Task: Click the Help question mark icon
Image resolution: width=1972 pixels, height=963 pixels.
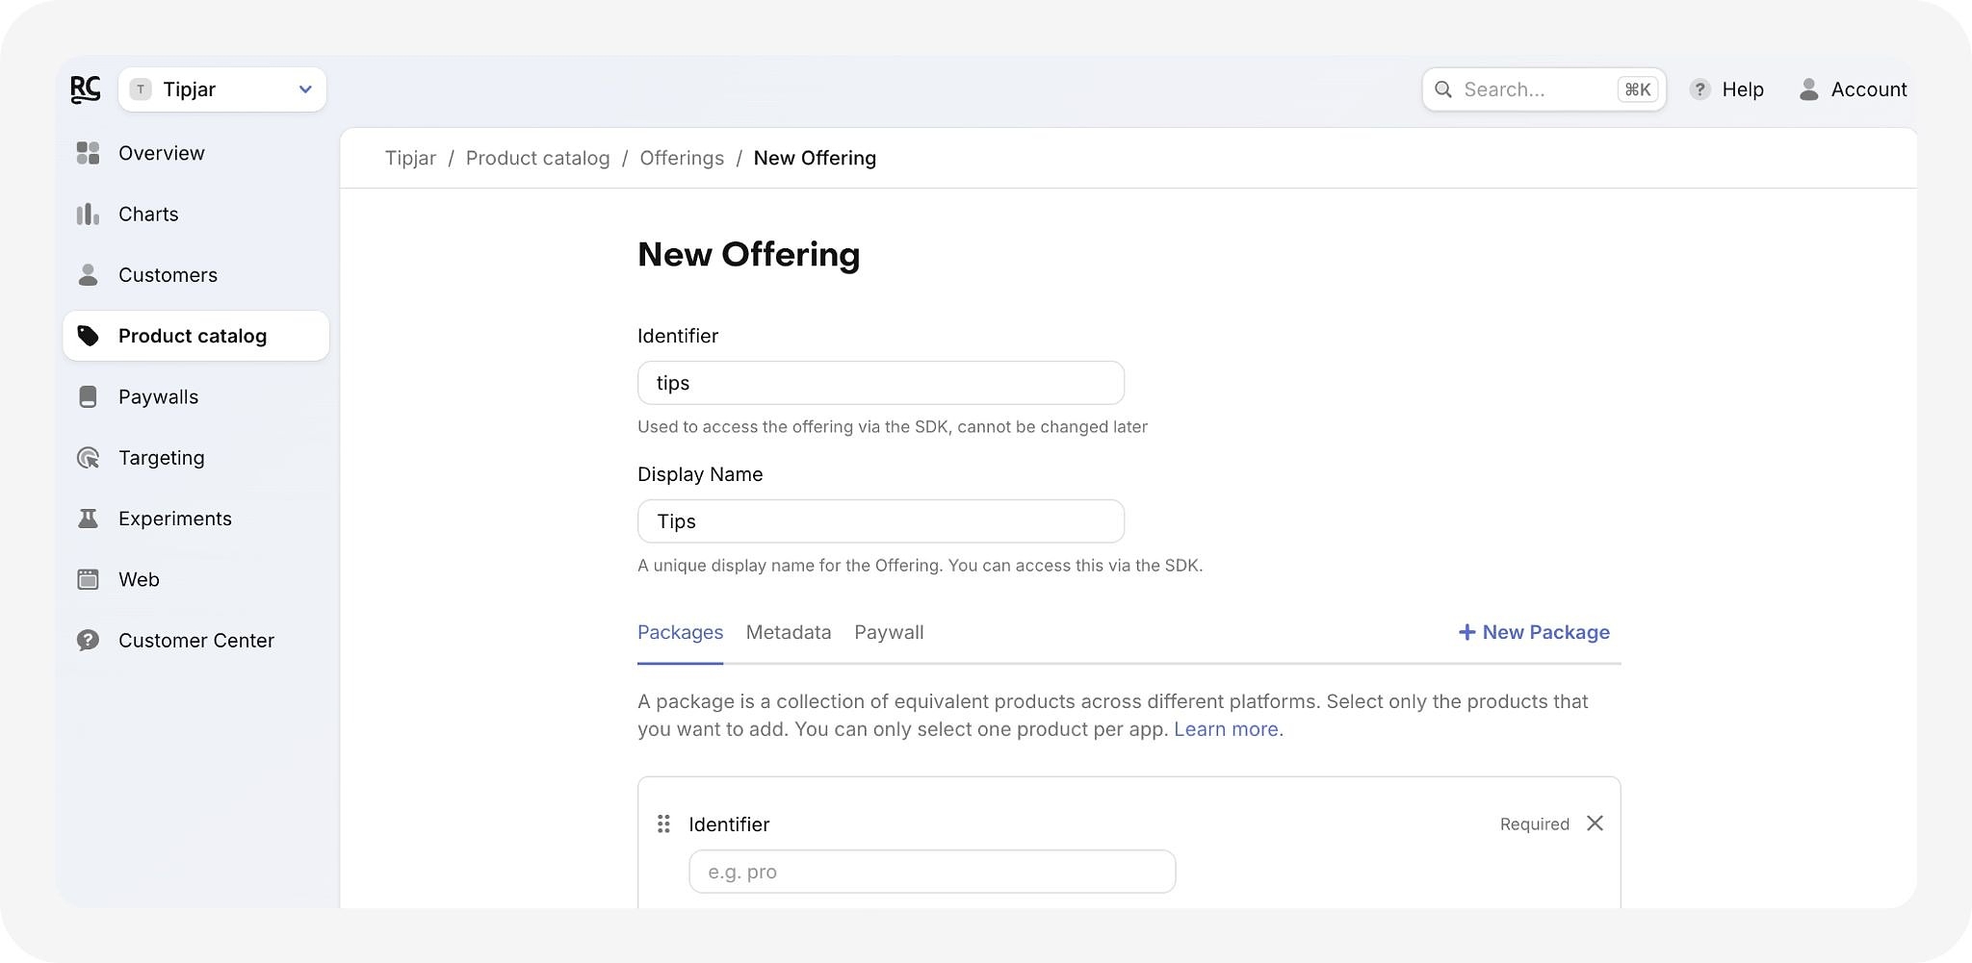Action: pyautogui.click(x=1700, y=89)
